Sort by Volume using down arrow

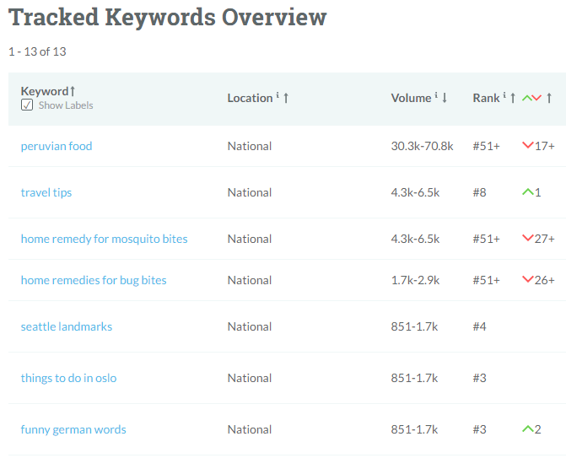click(445, 98)
